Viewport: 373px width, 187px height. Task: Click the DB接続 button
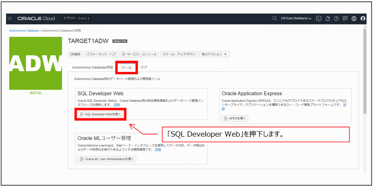tap(75, 54)
